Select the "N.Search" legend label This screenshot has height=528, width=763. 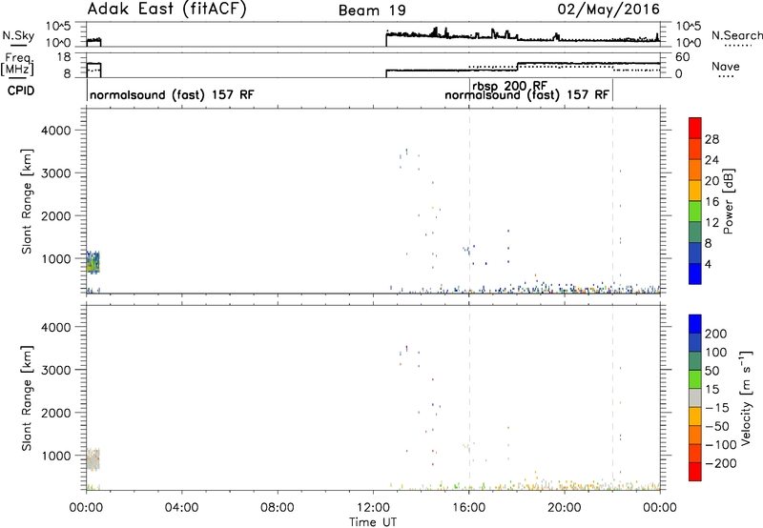pos(736,35)
